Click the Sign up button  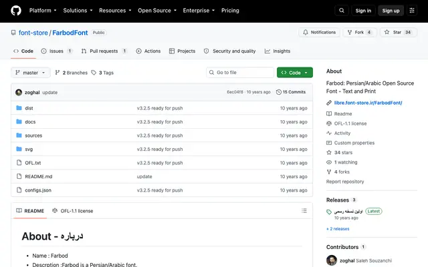391,11
